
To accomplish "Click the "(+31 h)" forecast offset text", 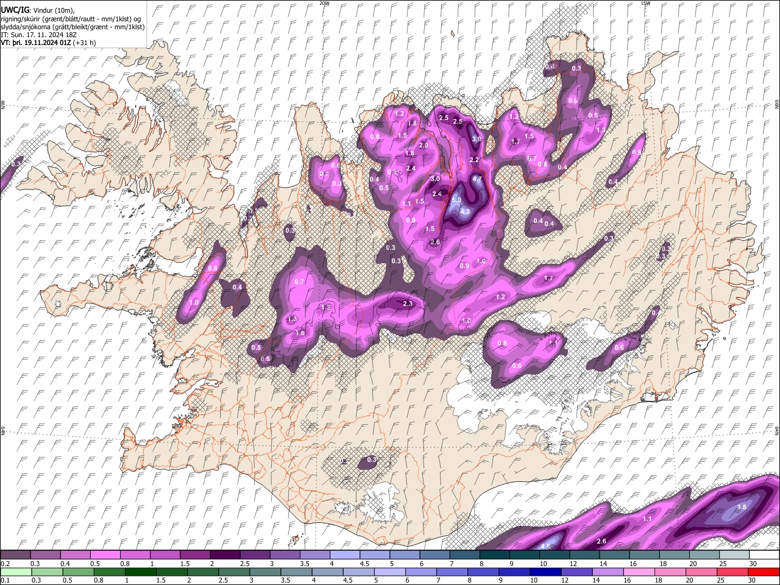I will click(84, 43).
